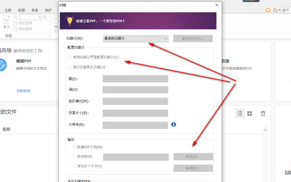Open the 色彩模式 color mode dropdown
The width and height of the screenshot is (291, 182).
135,101
